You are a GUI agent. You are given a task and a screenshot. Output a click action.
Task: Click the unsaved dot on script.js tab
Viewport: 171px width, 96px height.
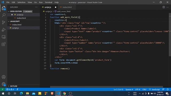(x=56, y=7)
